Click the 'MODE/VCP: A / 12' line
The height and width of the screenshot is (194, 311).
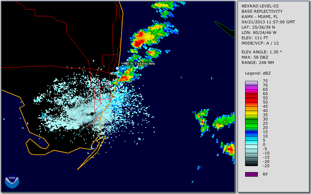click(x=260, y=43)
